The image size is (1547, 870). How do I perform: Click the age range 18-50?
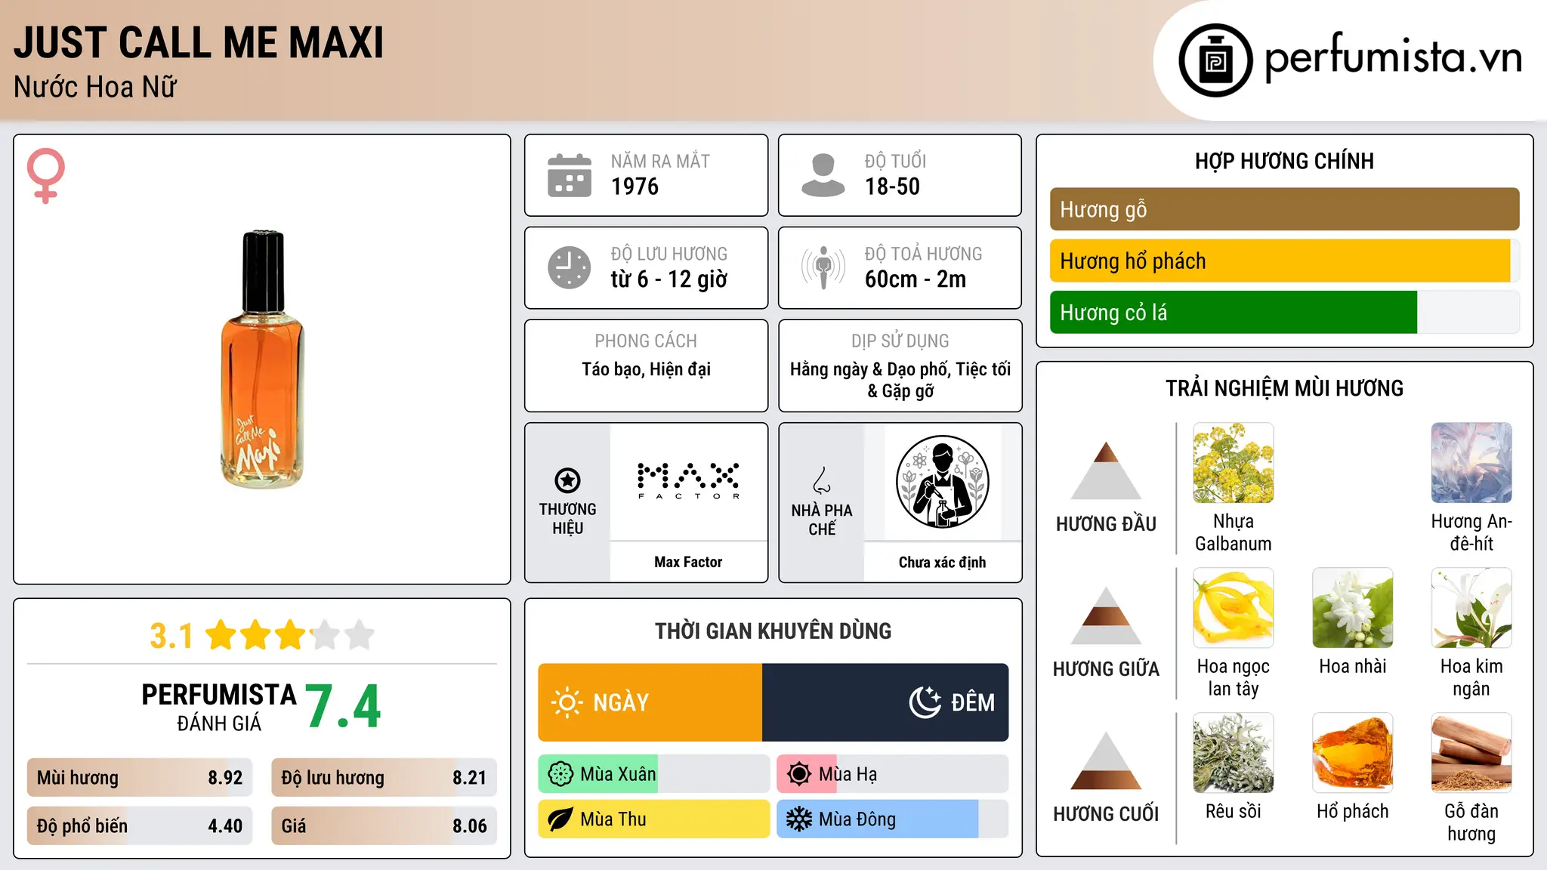892,187
